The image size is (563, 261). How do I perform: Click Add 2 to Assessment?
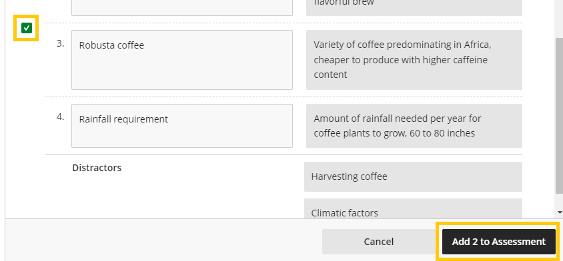click(499, 242)
